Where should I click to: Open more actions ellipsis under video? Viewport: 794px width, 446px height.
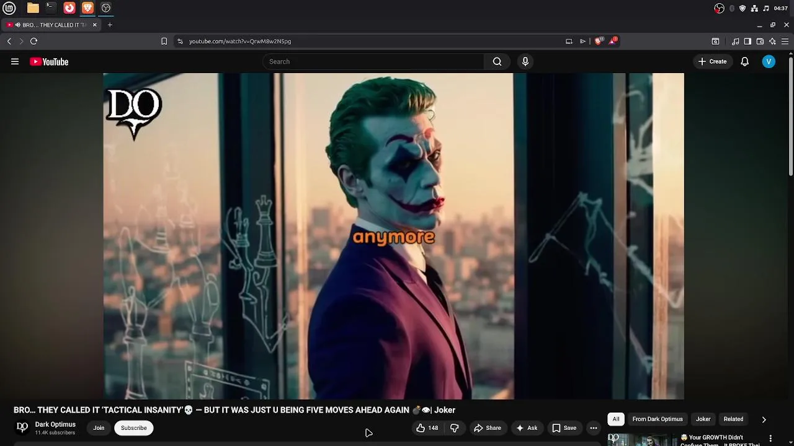(594, 428)
